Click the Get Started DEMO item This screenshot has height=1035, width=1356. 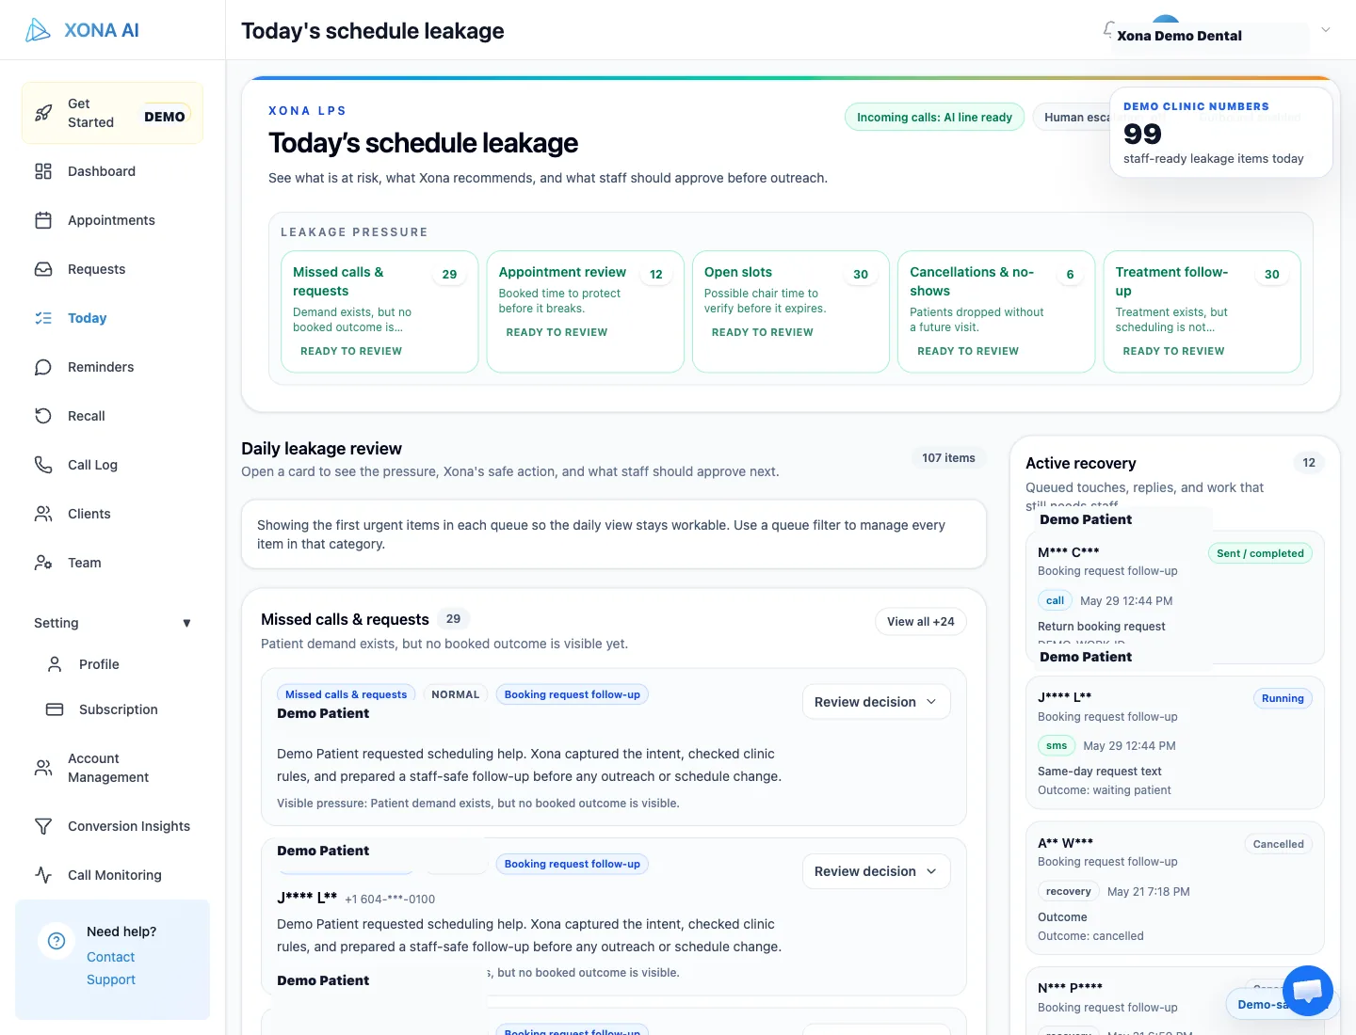tap(112, 113)
